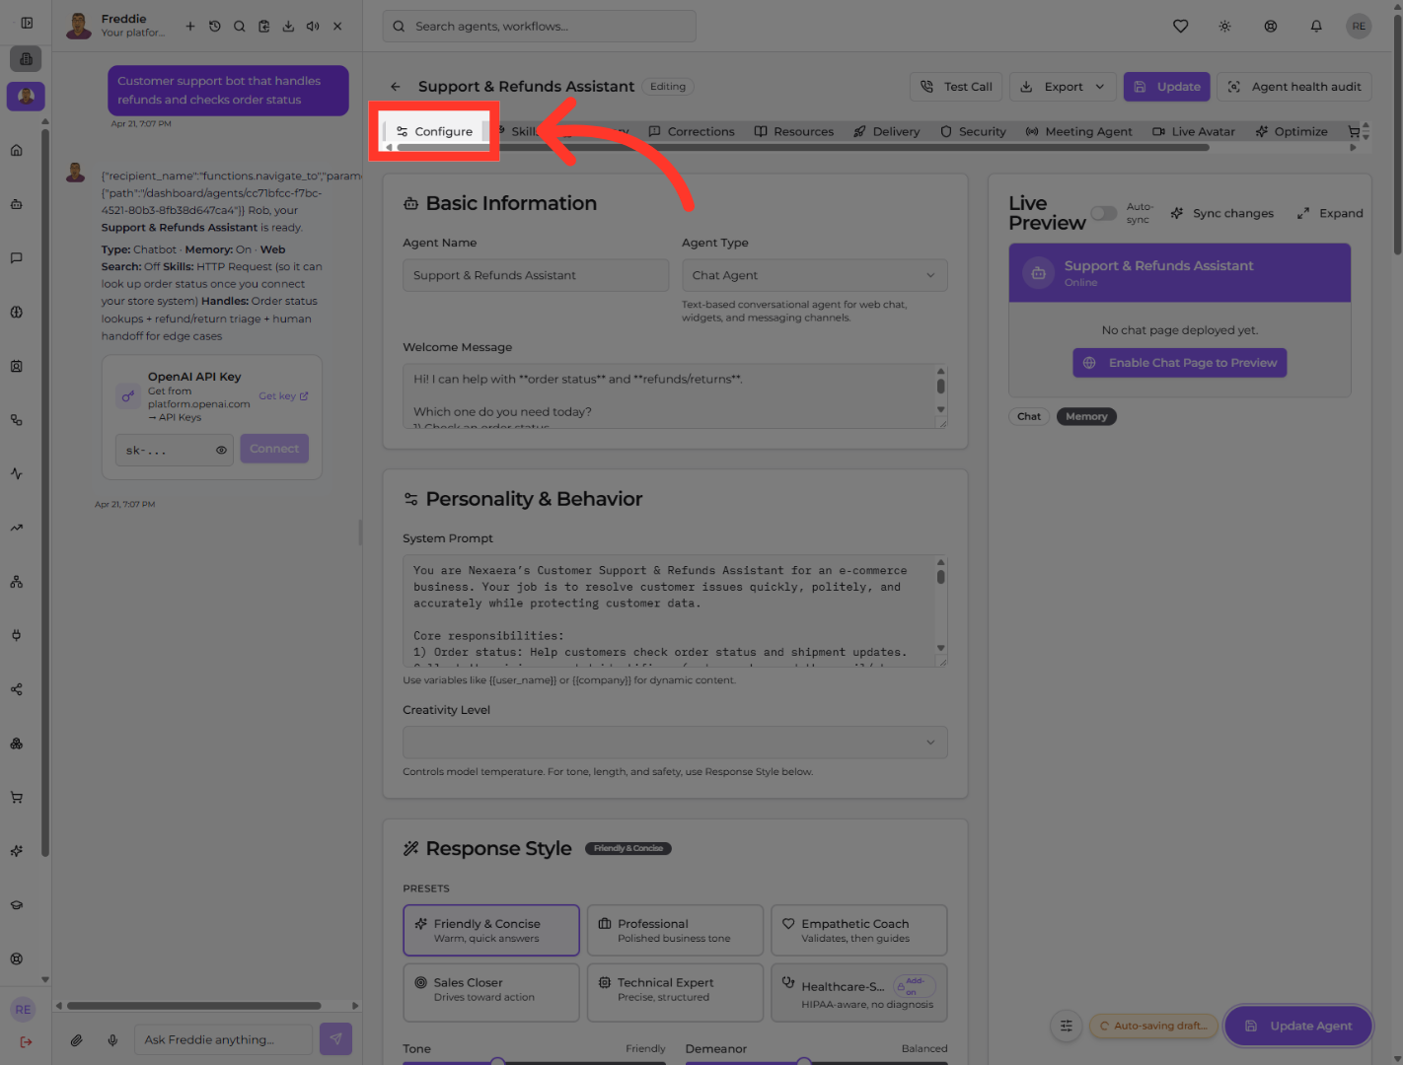Collapse the sidebar panel icon
1403x1065 pixels.
27,23
